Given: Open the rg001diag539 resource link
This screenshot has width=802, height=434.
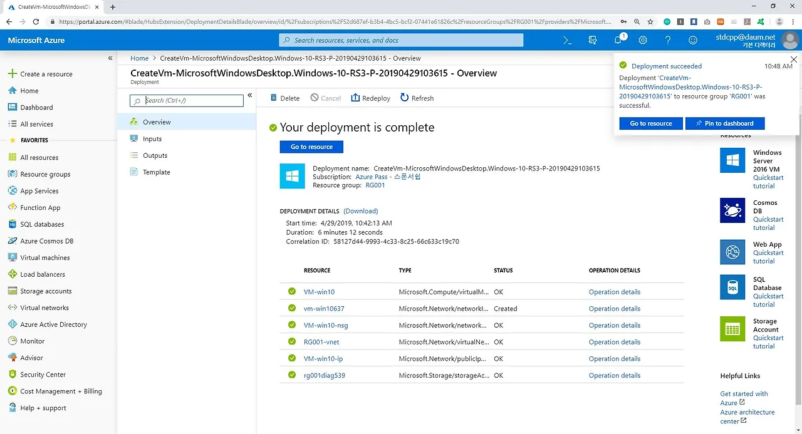Looking at the screenshot, I should coord(325,376).
